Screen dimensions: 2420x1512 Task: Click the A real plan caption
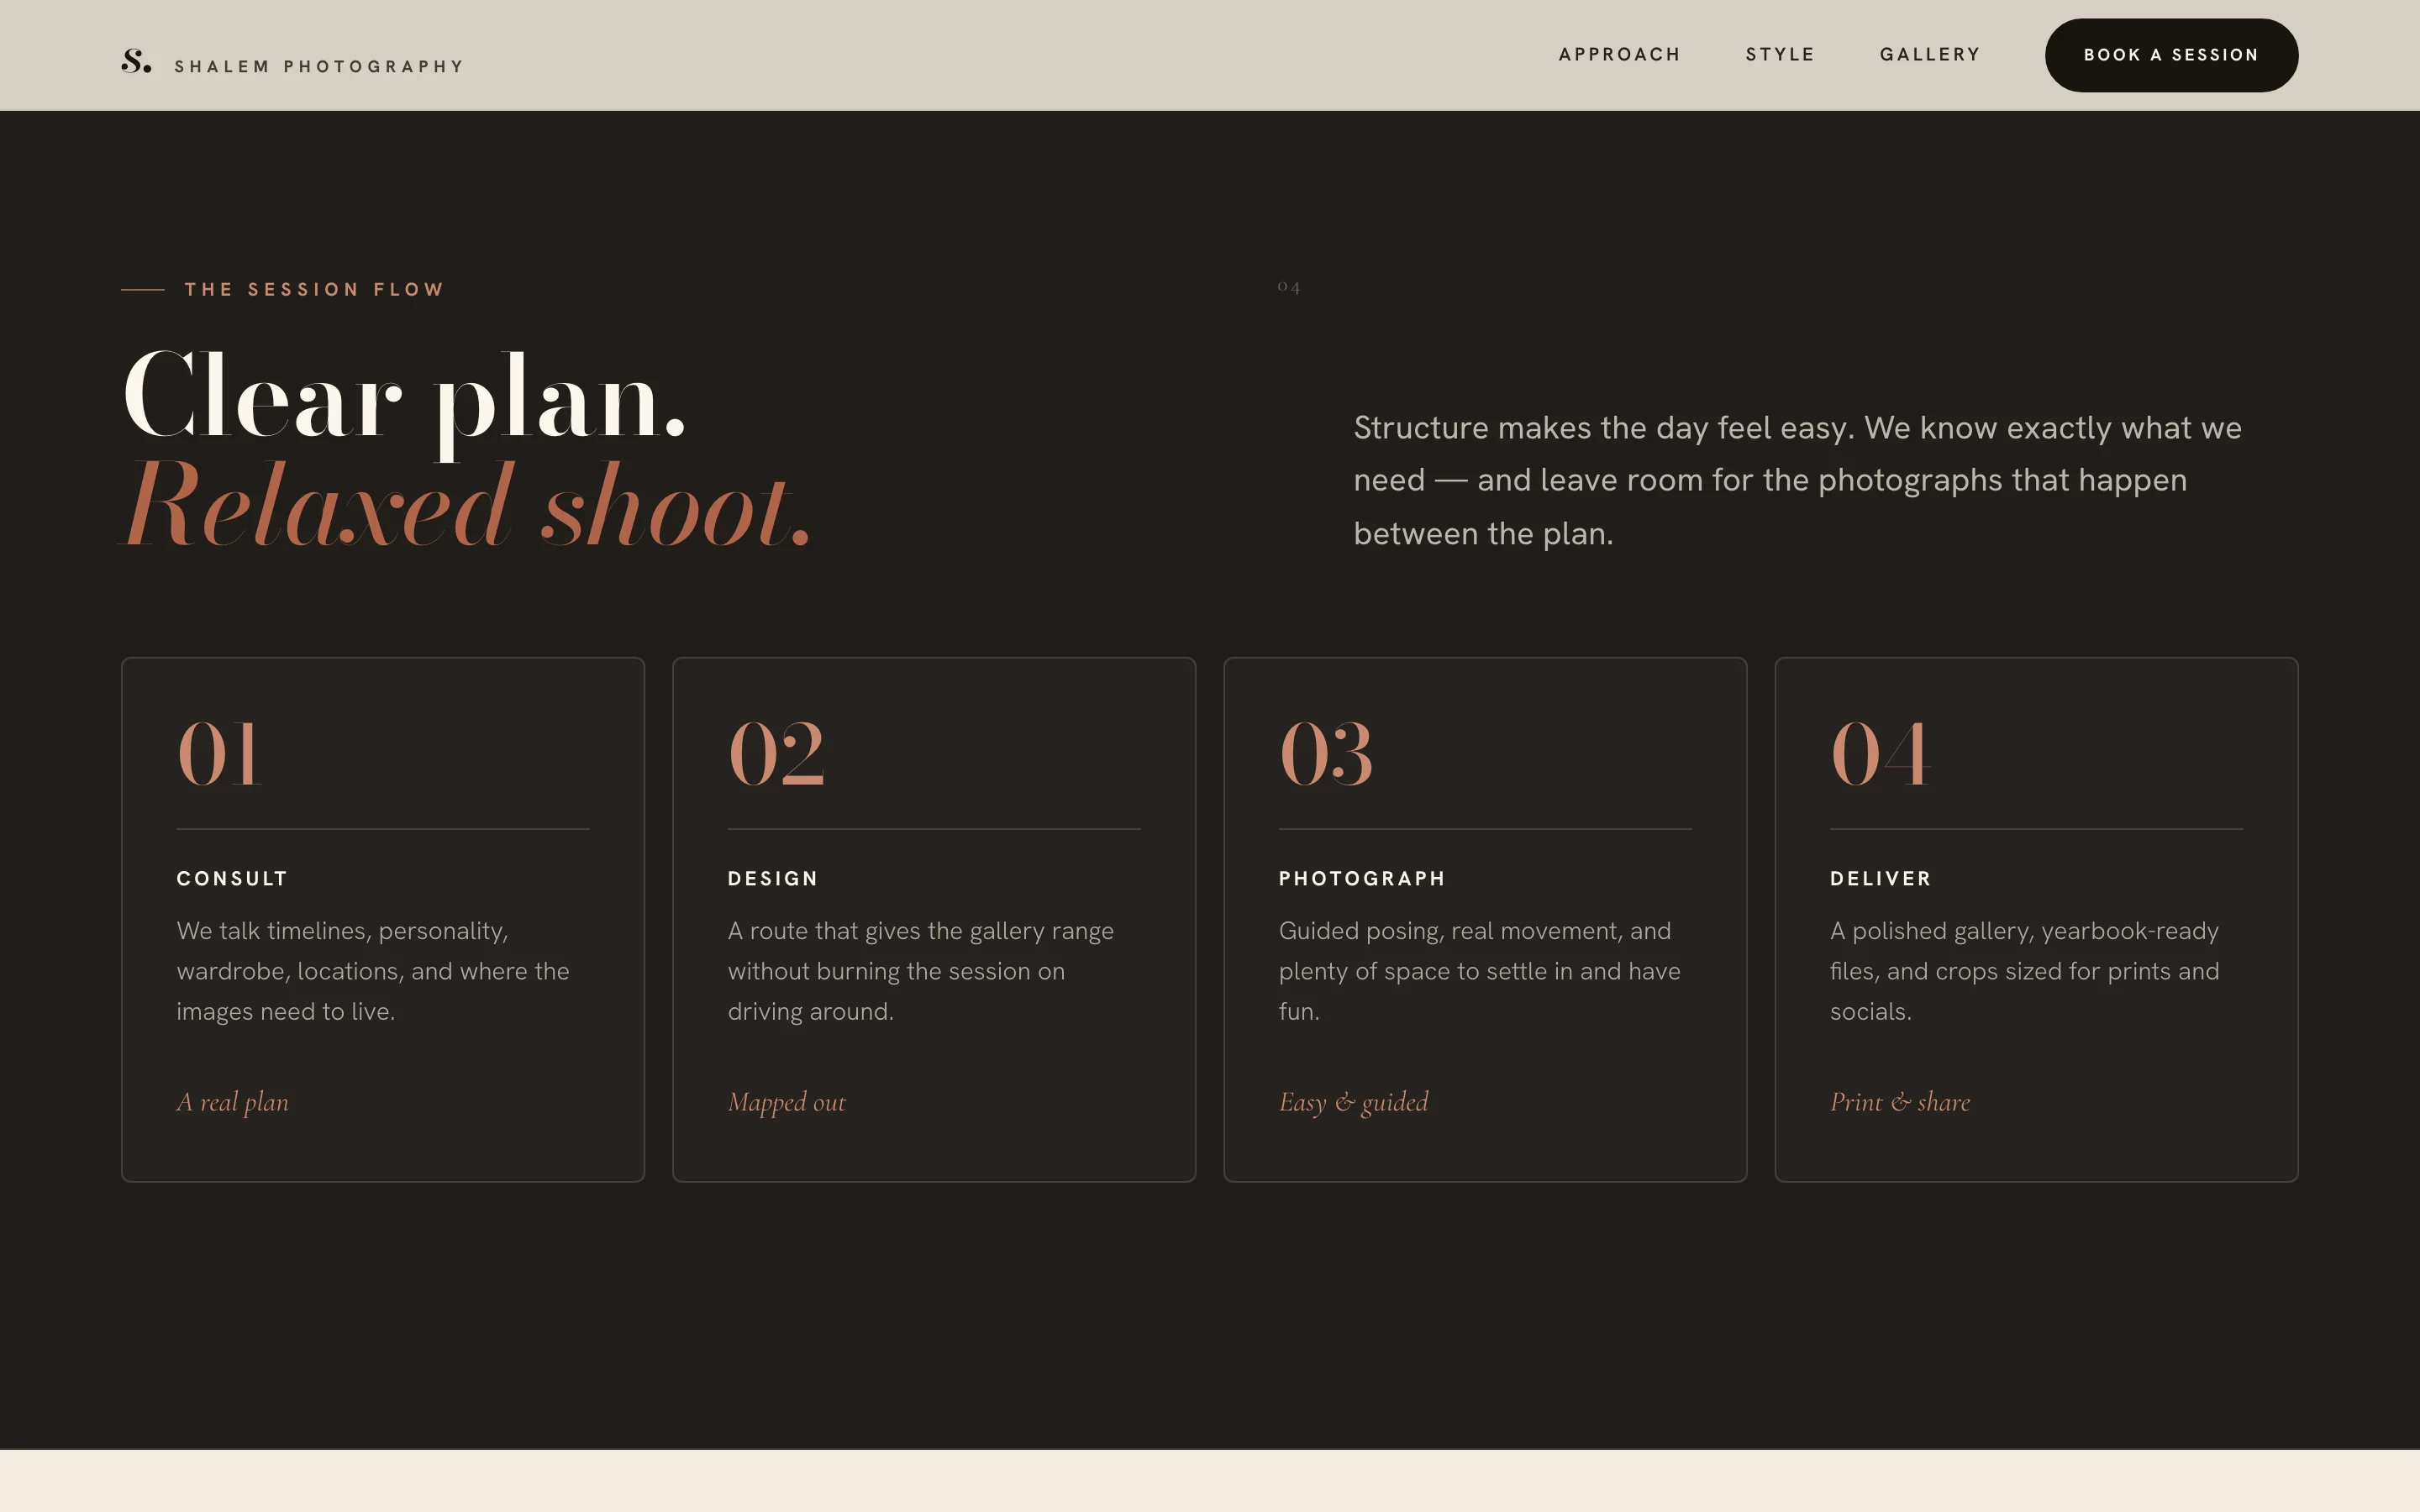click(233, 1102)
